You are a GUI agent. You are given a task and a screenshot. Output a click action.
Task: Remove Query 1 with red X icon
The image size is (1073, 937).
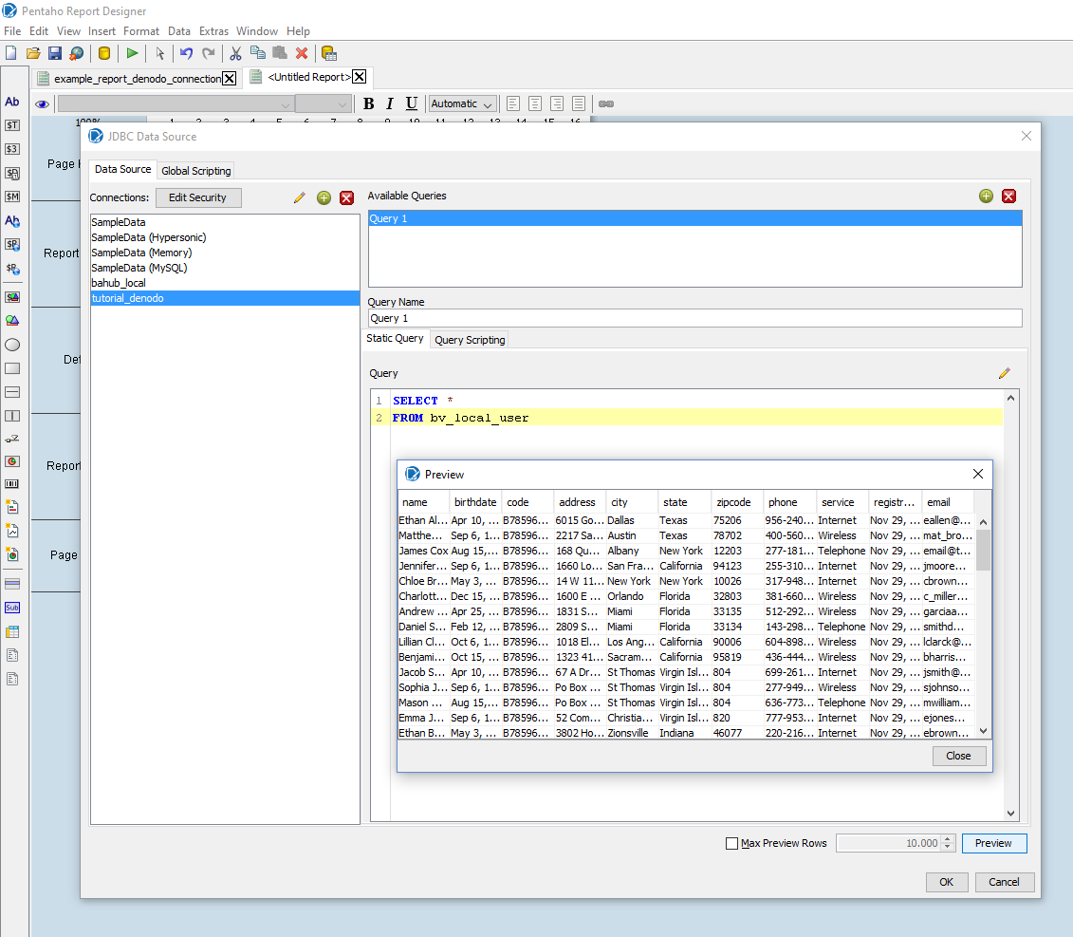1008,196
